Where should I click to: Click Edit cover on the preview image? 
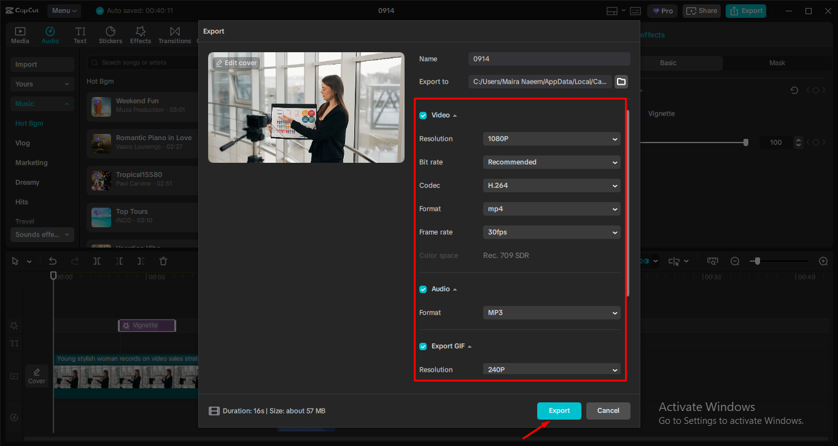[236, 63]
